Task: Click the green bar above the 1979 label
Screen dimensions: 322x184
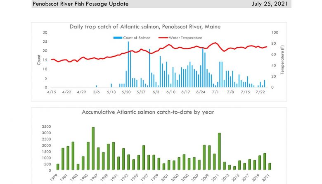Action: click(x=58, y=167)
